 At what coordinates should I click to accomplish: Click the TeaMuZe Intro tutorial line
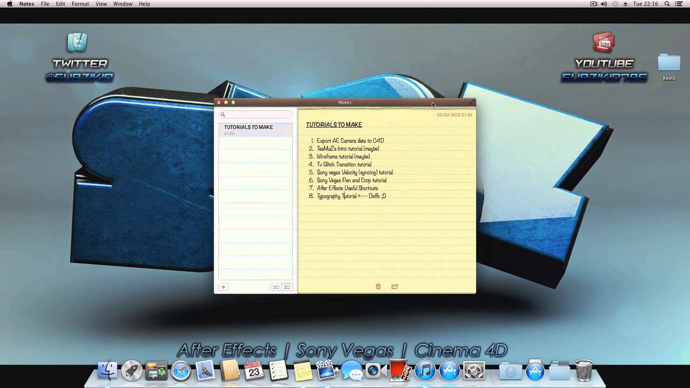[x=348, y=149]
